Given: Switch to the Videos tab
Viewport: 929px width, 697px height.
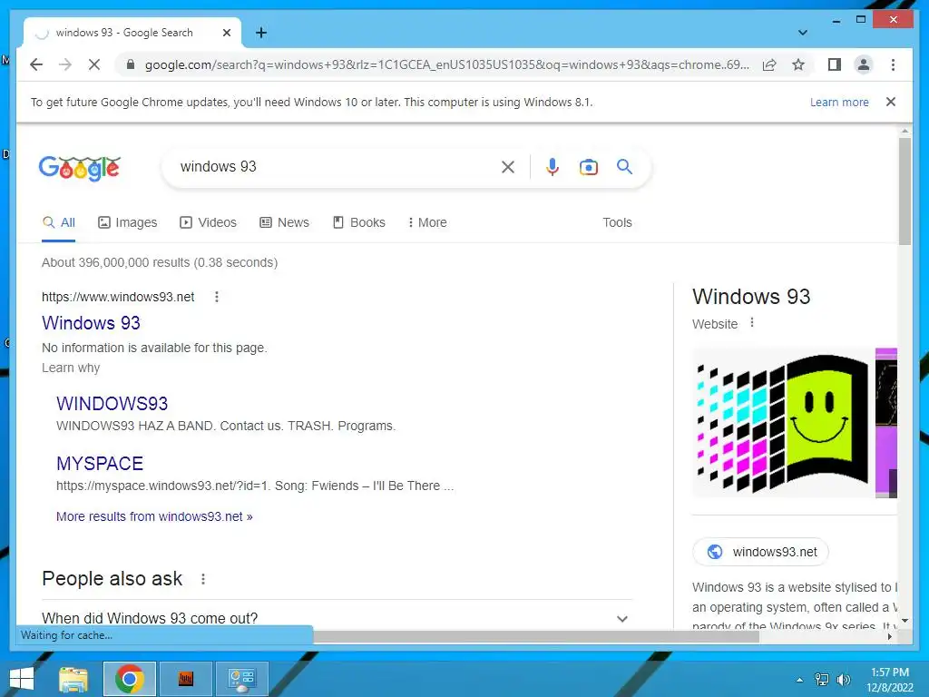Looking at the screenshot, I should 208,223.
